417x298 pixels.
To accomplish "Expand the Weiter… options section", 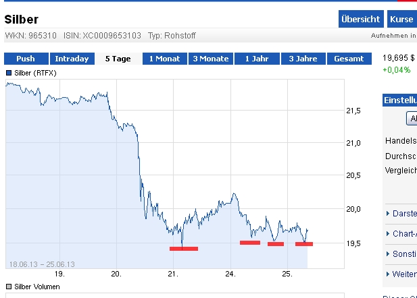I will (x=388, y=274).
